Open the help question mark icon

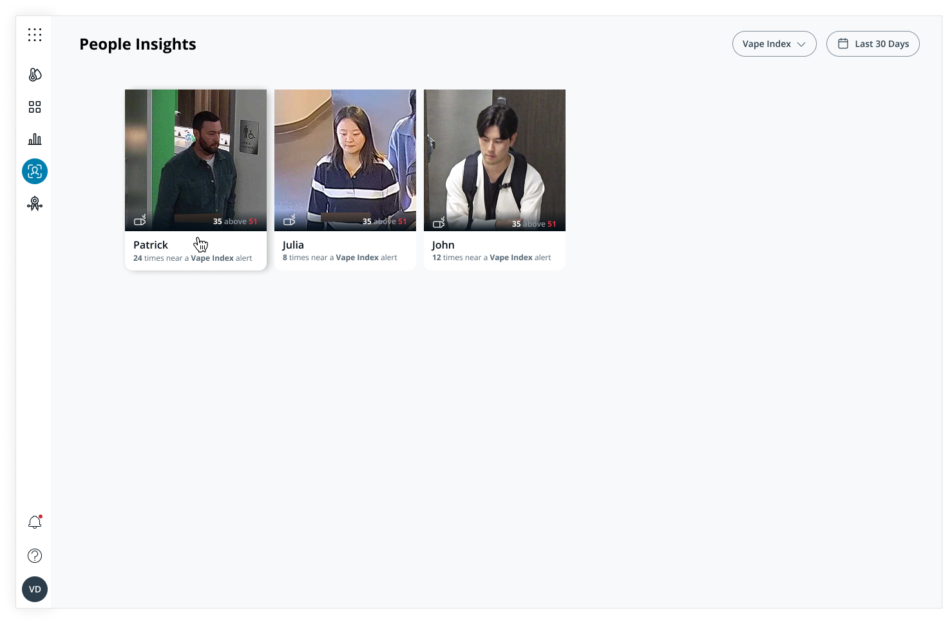(35, 555)
